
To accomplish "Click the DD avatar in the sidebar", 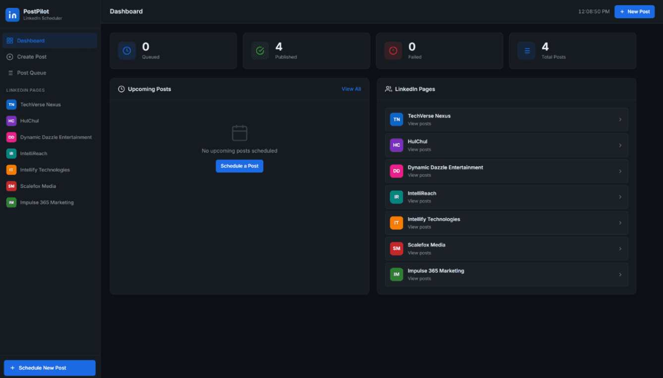I will point(11,137).
